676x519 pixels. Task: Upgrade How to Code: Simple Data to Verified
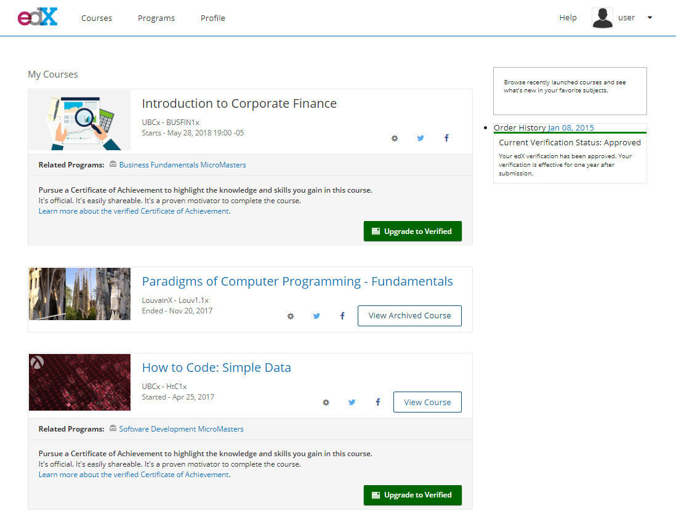pyautogui.click(x=412, y=495)
